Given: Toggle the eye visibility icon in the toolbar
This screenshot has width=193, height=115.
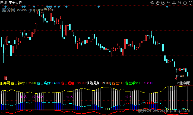Looking at the screenshot, I should [x=152, y=3].
